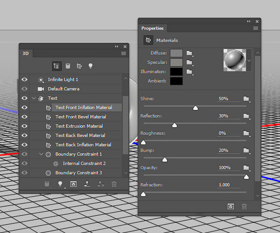Filter 3D panel by meshes
The height and width of the screenshot is (233, 280).
pyautogui.click(x=68, y=66)
